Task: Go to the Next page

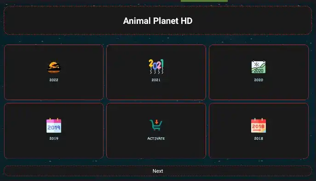Action: [x=158, y=171]
